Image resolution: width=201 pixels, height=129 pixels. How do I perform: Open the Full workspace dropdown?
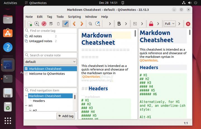click(x=170, y=24)
